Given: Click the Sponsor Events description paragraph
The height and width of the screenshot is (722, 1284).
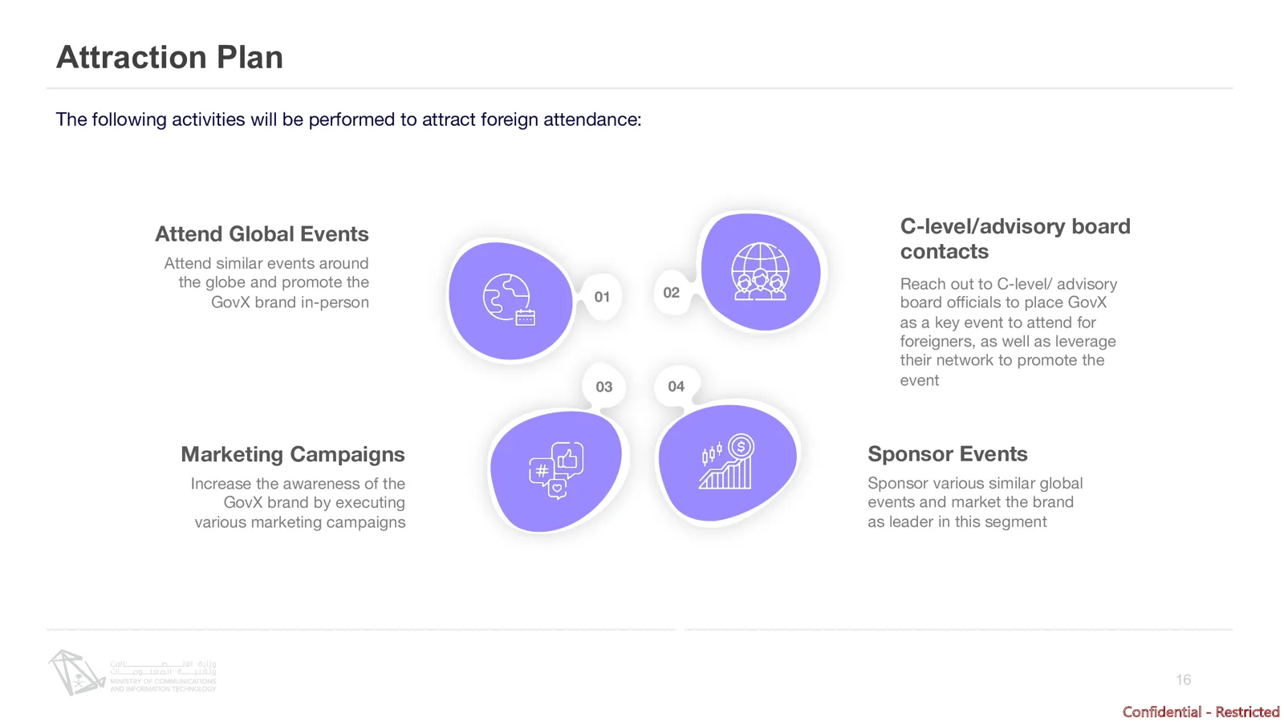Looking at the screenshot, I should (x=975, y=502).
